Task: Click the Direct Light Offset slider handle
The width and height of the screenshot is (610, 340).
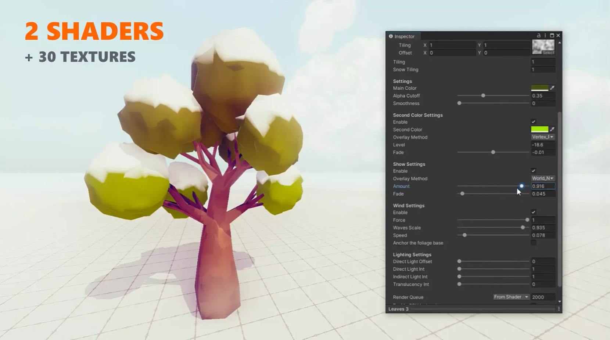Action: (459, 261)
